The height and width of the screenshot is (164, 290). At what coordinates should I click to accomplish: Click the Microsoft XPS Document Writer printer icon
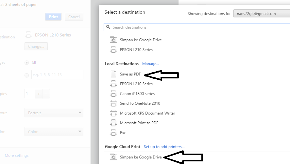[113, 113]
